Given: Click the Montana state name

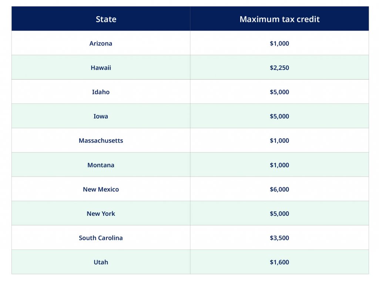Looking at the screenshot, I should (x=101, y=165).
